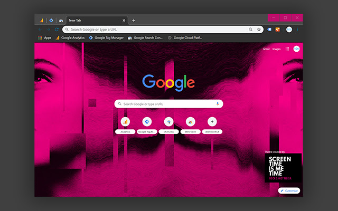The width and height of the screenshot is (338, 211).
Task: Open the Overview shortcut tile
Action: coord(169,126)
